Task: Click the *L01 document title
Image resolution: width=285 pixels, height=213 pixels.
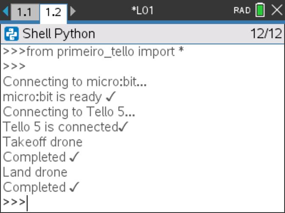Action: 142,11
